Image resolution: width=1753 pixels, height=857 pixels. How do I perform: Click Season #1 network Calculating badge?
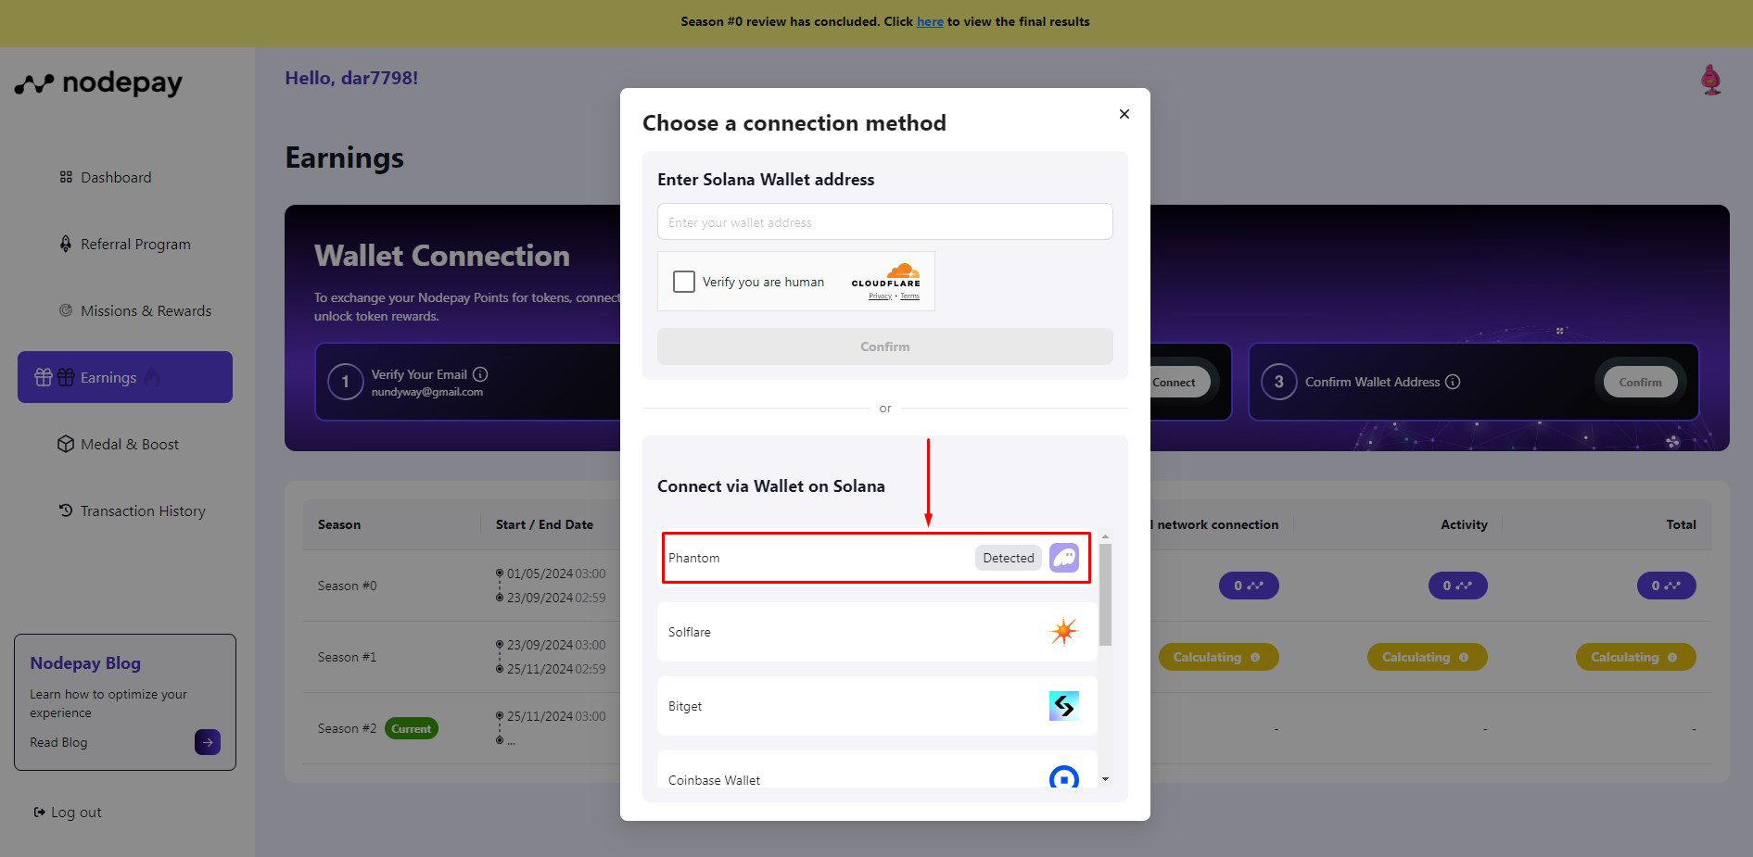point(1218,657)
